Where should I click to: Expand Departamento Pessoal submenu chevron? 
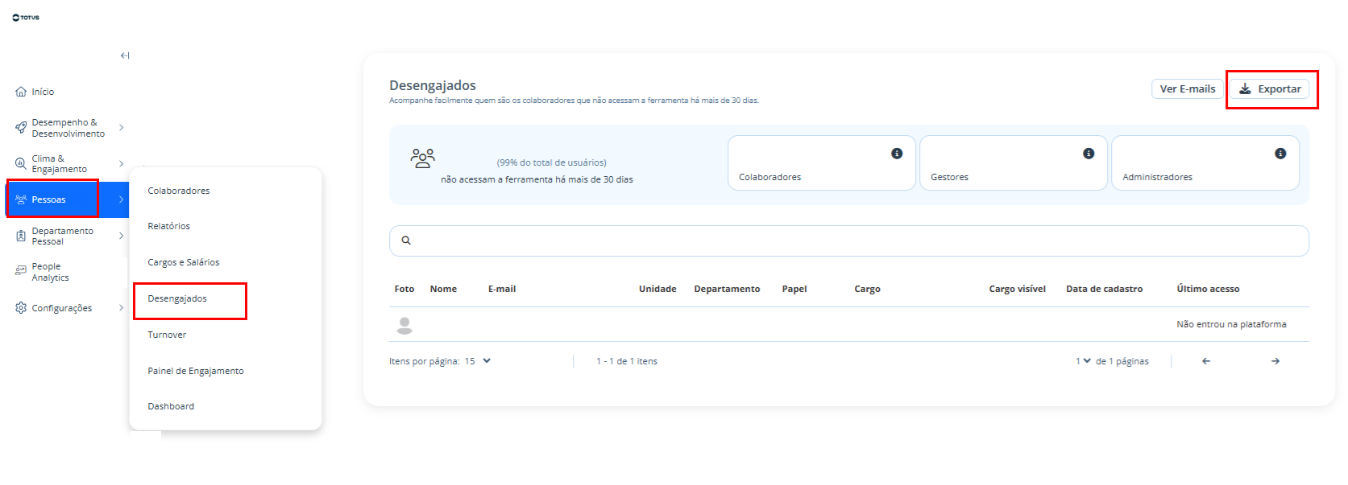point(122,236)
